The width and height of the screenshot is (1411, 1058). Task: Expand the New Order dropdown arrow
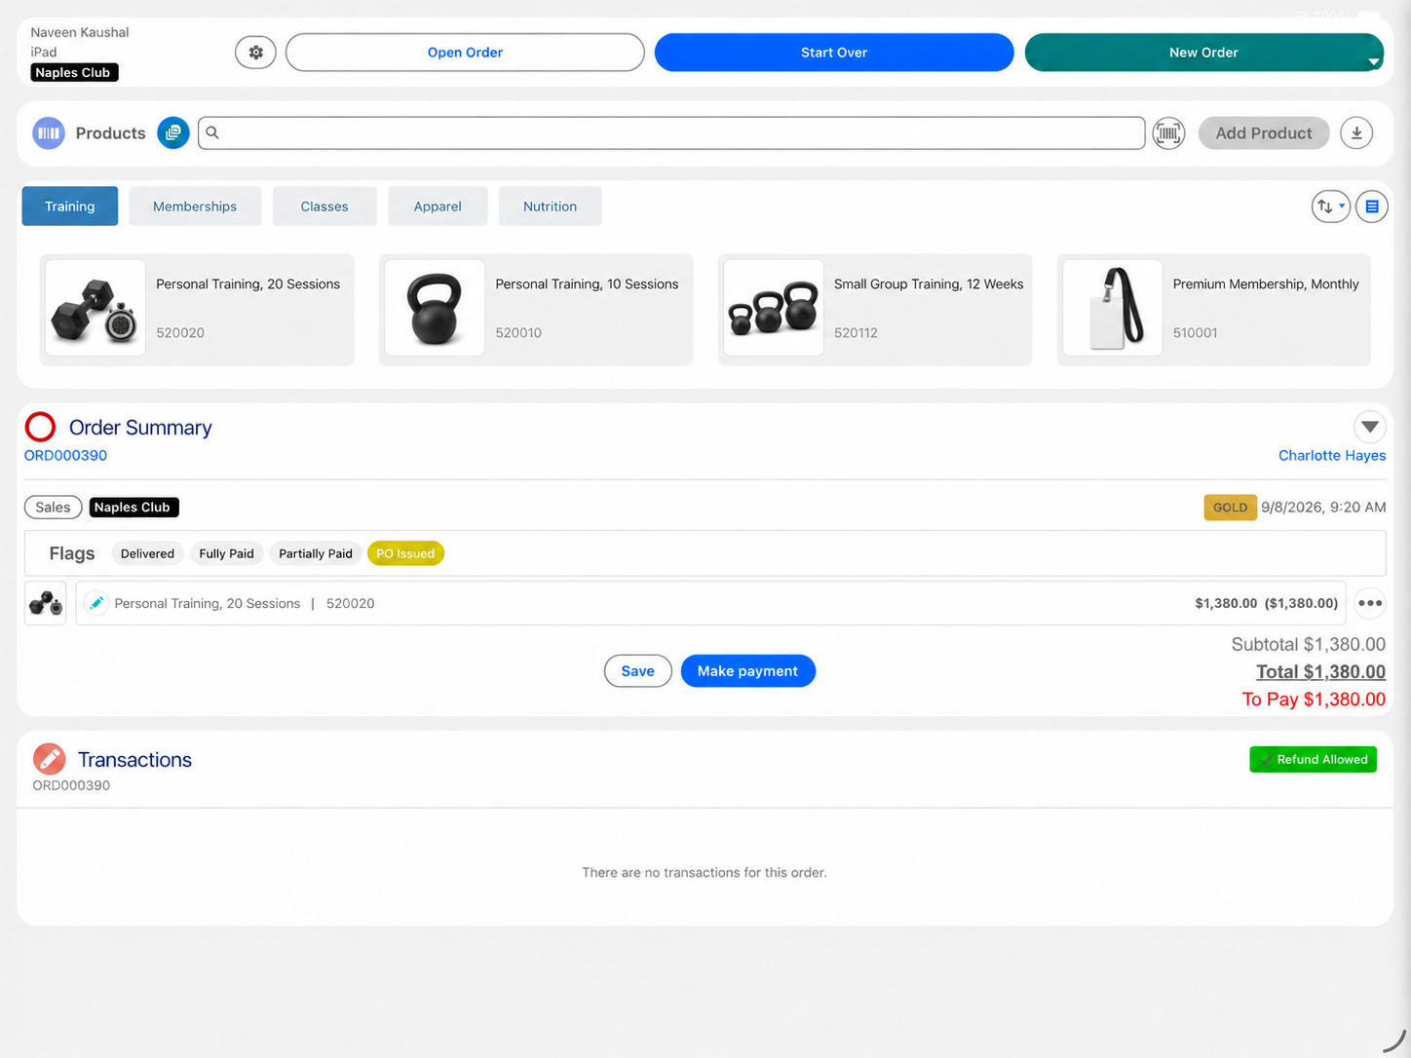pos(1373,61)
